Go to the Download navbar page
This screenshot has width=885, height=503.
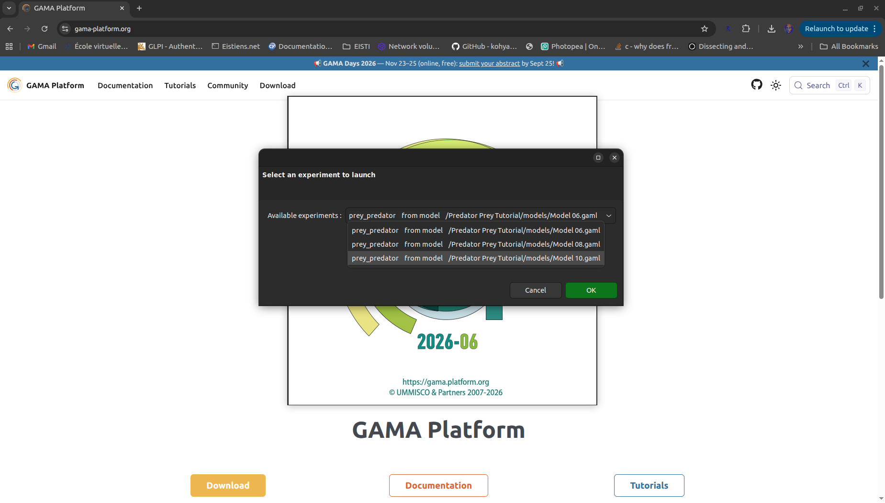[x=278, y=85]
